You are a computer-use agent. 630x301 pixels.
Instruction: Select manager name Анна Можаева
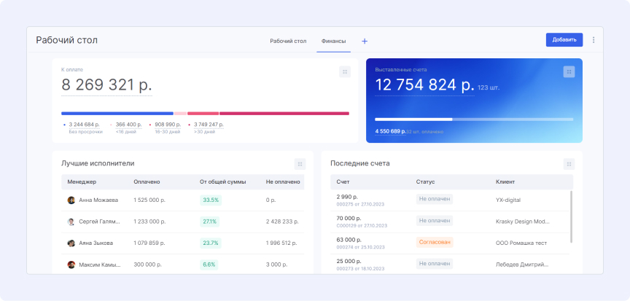click(98, 200)
